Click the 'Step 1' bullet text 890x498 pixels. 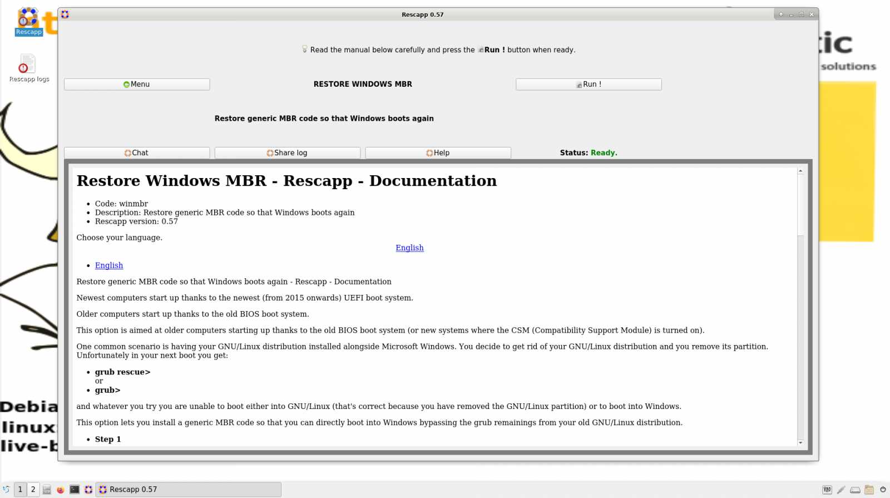108,439
